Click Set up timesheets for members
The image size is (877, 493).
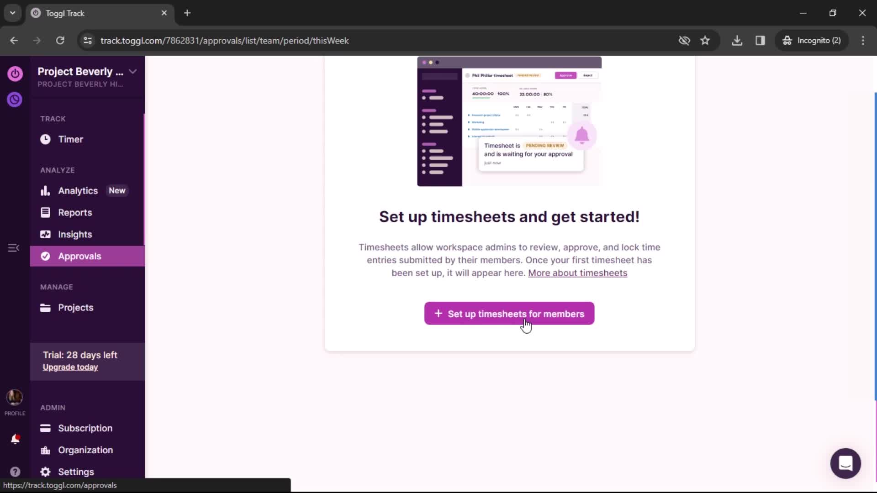[509, 314]
